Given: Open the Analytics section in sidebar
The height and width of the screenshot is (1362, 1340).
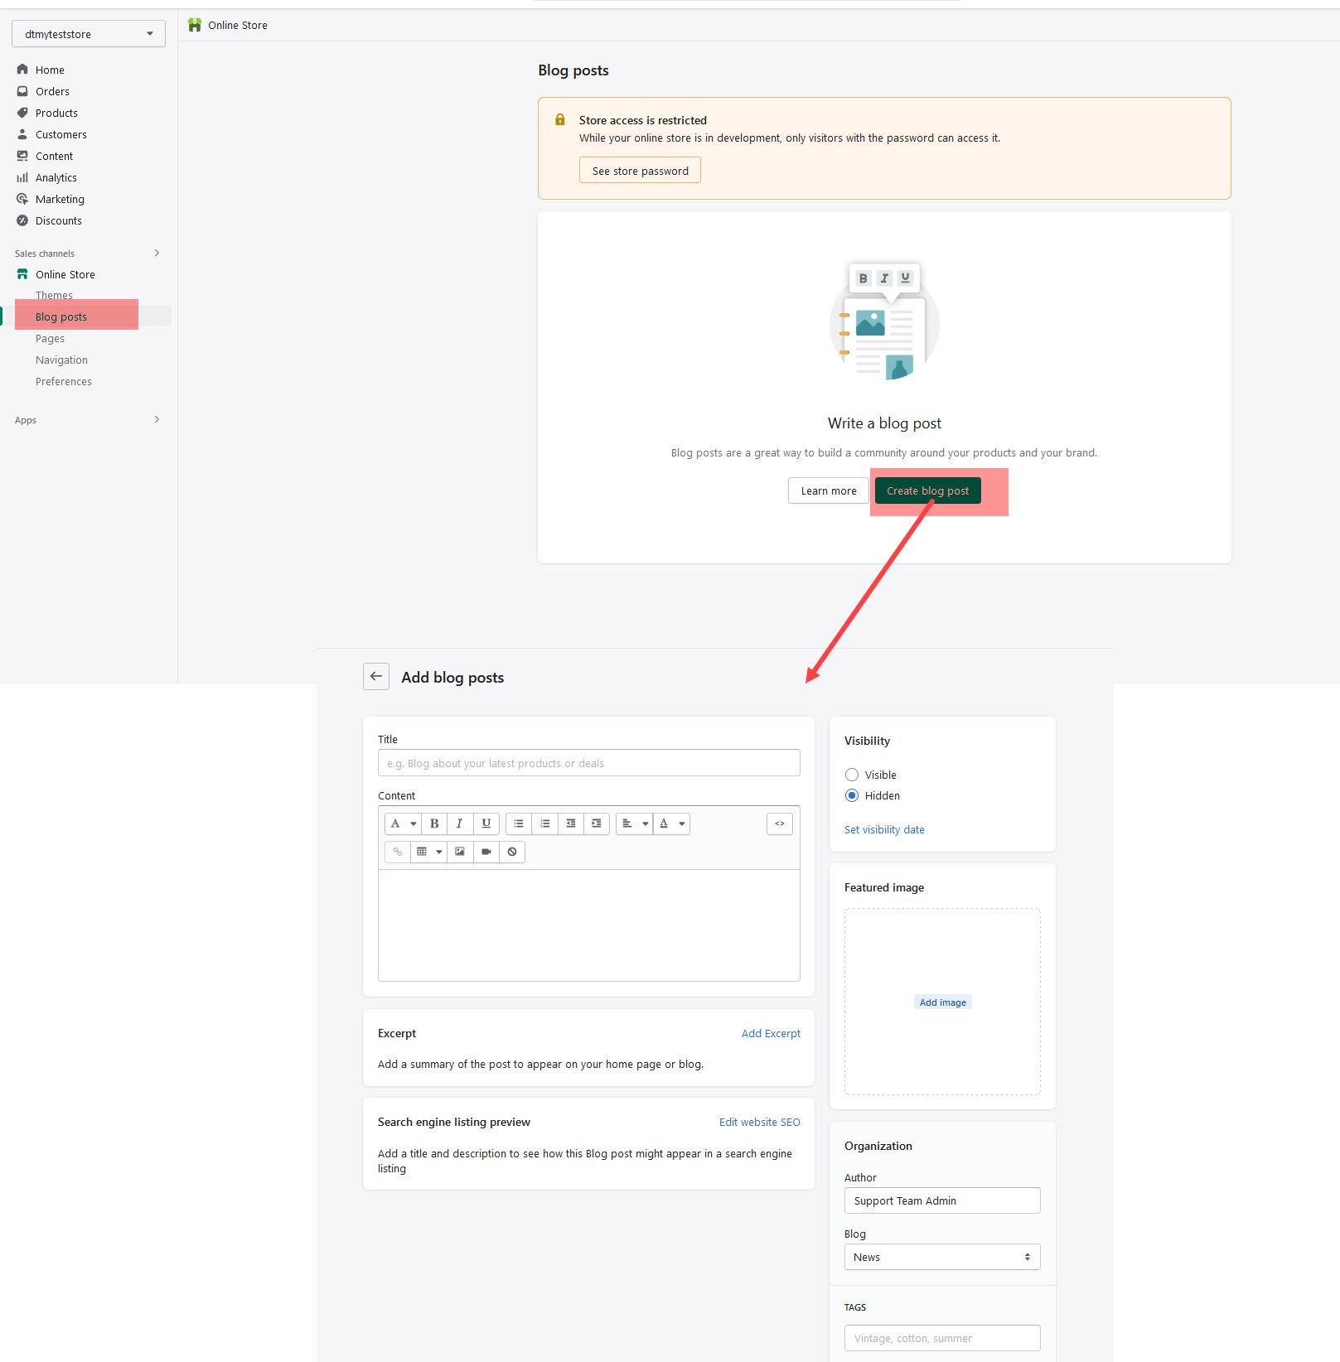Looking at the screenshot, I should (56, 177).
